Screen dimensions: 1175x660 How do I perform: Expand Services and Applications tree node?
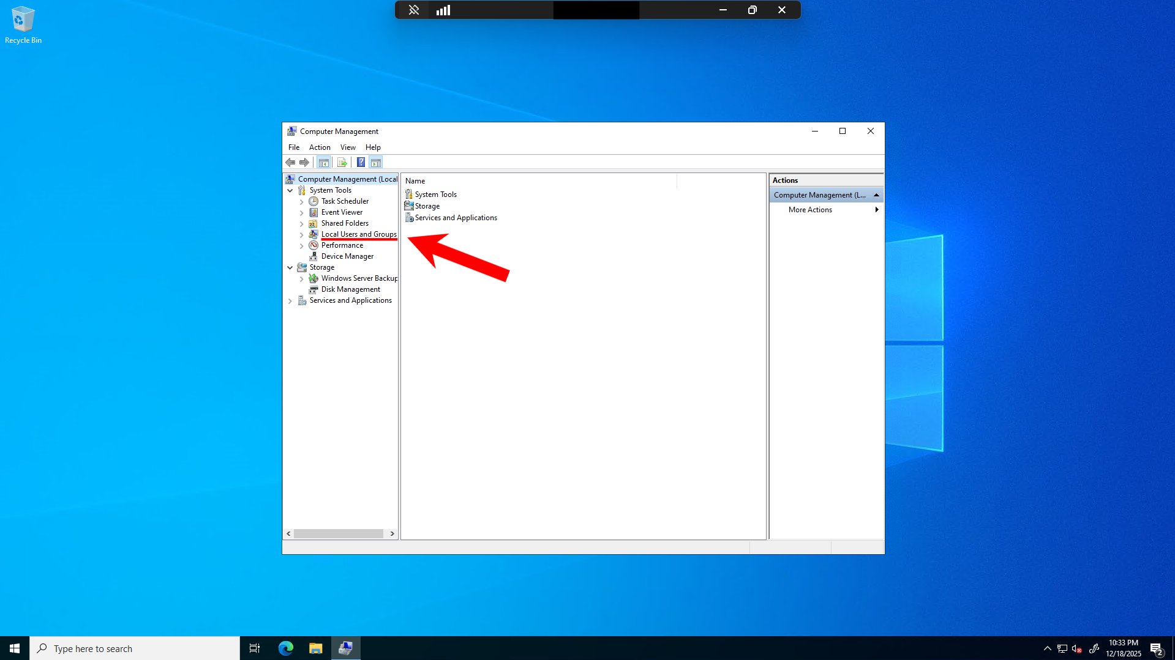point(290,301)
